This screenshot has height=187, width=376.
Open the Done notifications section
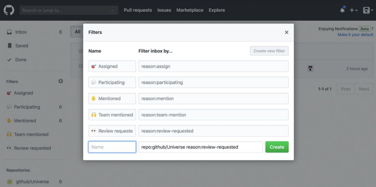point(20,60)
